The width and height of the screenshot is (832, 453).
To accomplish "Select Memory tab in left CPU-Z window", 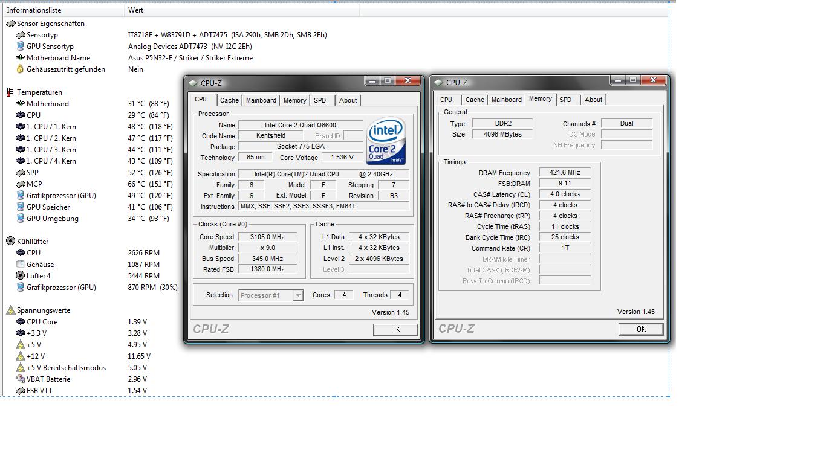I will (294, 100).
